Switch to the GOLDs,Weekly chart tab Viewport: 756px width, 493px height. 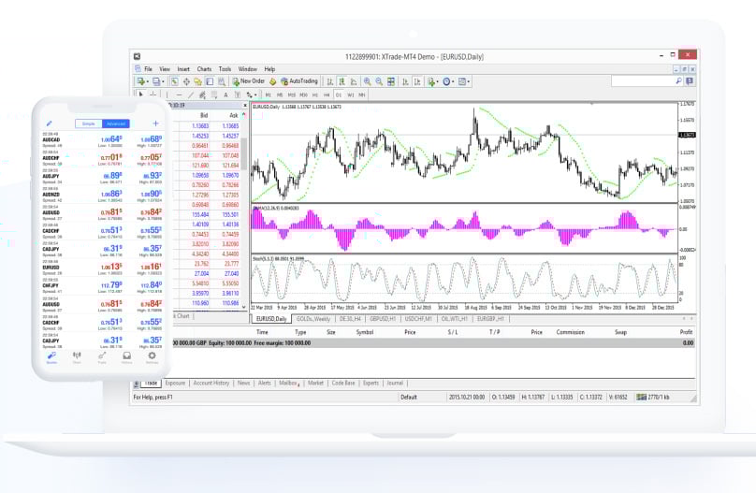click(x=313, y=319)
